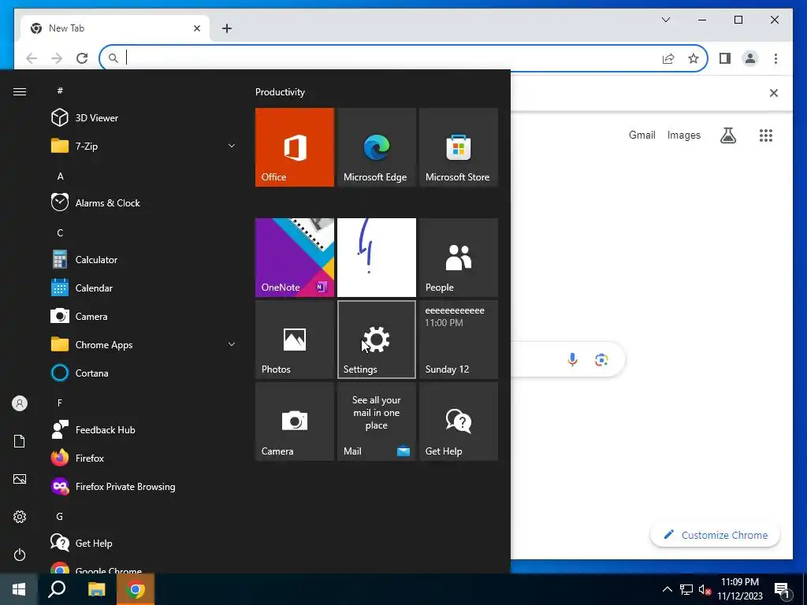Open taskbar Search

[57, 589]
